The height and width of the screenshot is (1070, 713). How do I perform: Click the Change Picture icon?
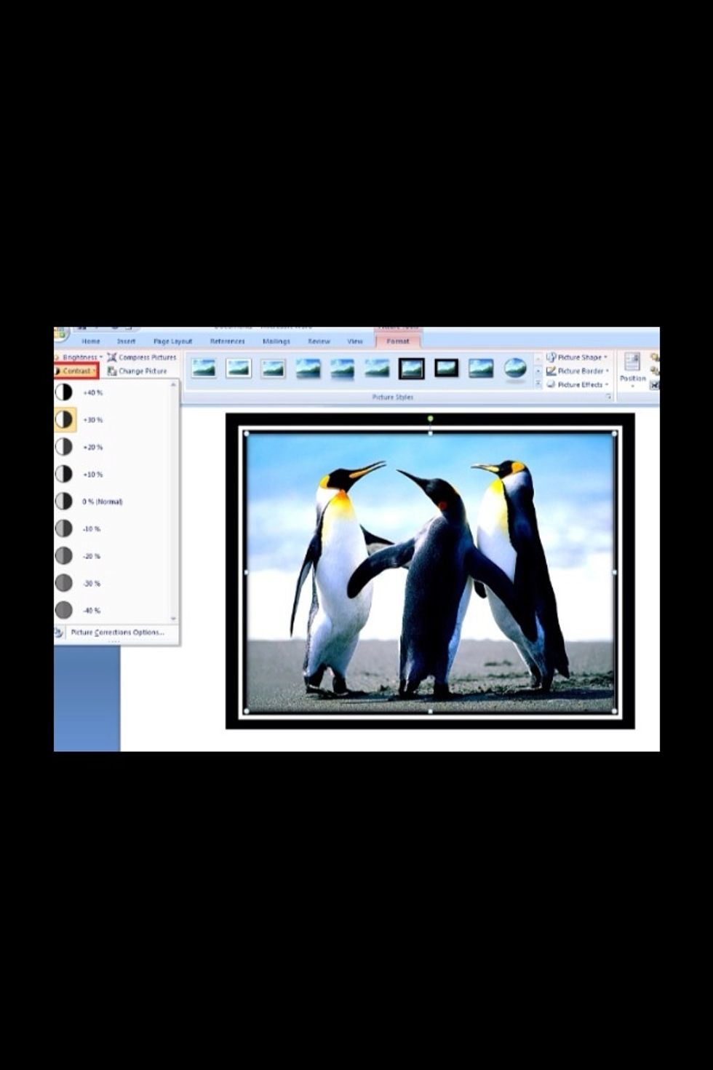point(112,371)
